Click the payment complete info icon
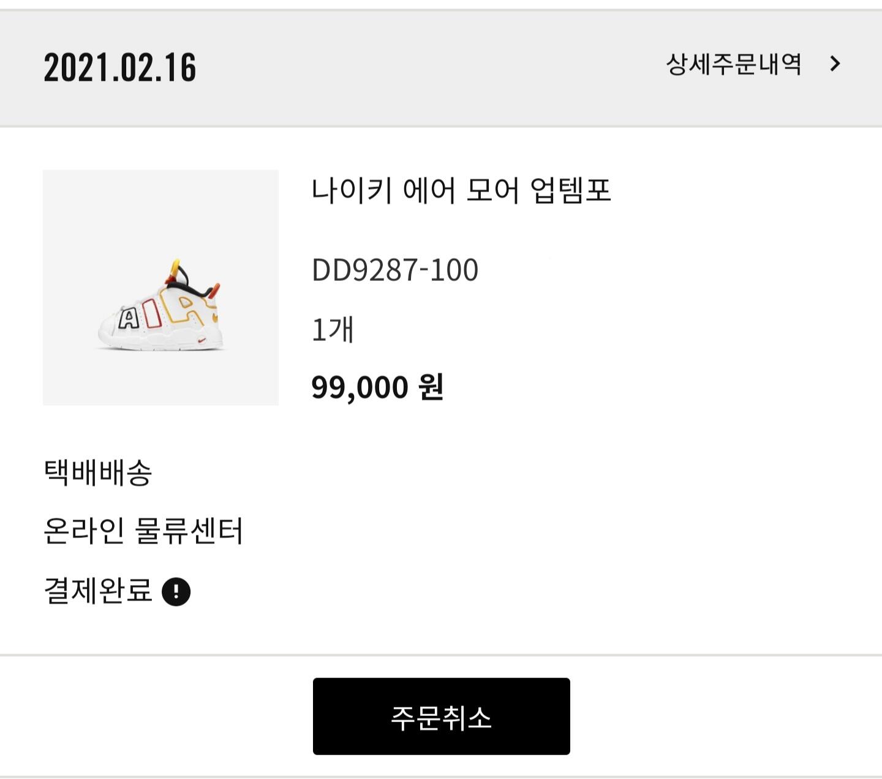The width and height of the screenshot is (882, 779). pyautogui.click(x=176, y=592)
